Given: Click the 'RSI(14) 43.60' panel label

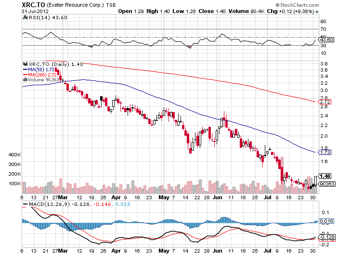Looking at the screenshot, I should point(48,18).
